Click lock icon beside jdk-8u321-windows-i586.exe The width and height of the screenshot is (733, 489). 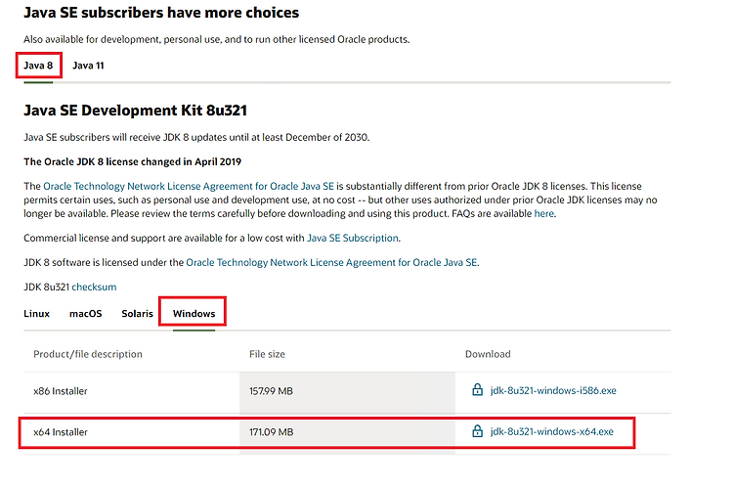pyautogui.click(x=477, y=389)
